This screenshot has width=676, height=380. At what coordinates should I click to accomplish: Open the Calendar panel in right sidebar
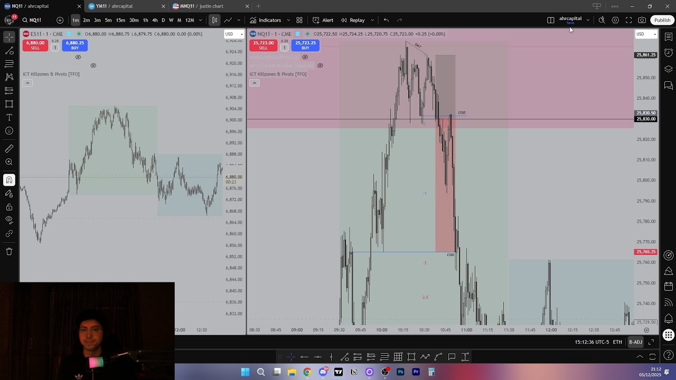(x=669, y=287)
